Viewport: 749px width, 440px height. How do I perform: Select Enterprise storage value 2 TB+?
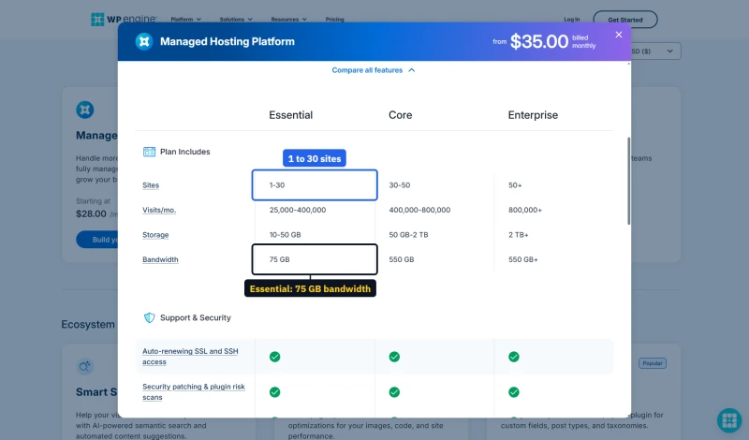click(x=519, y=235)
